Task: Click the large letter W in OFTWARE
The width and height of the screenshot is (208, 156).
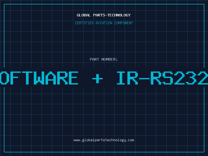Action: [x=39, y=78]
